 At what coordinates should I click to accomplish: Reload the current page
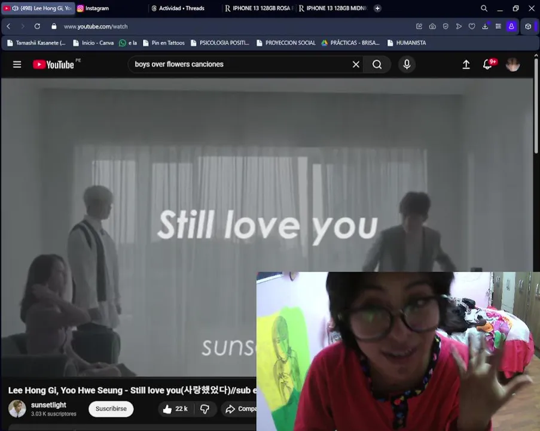point(37,26)
